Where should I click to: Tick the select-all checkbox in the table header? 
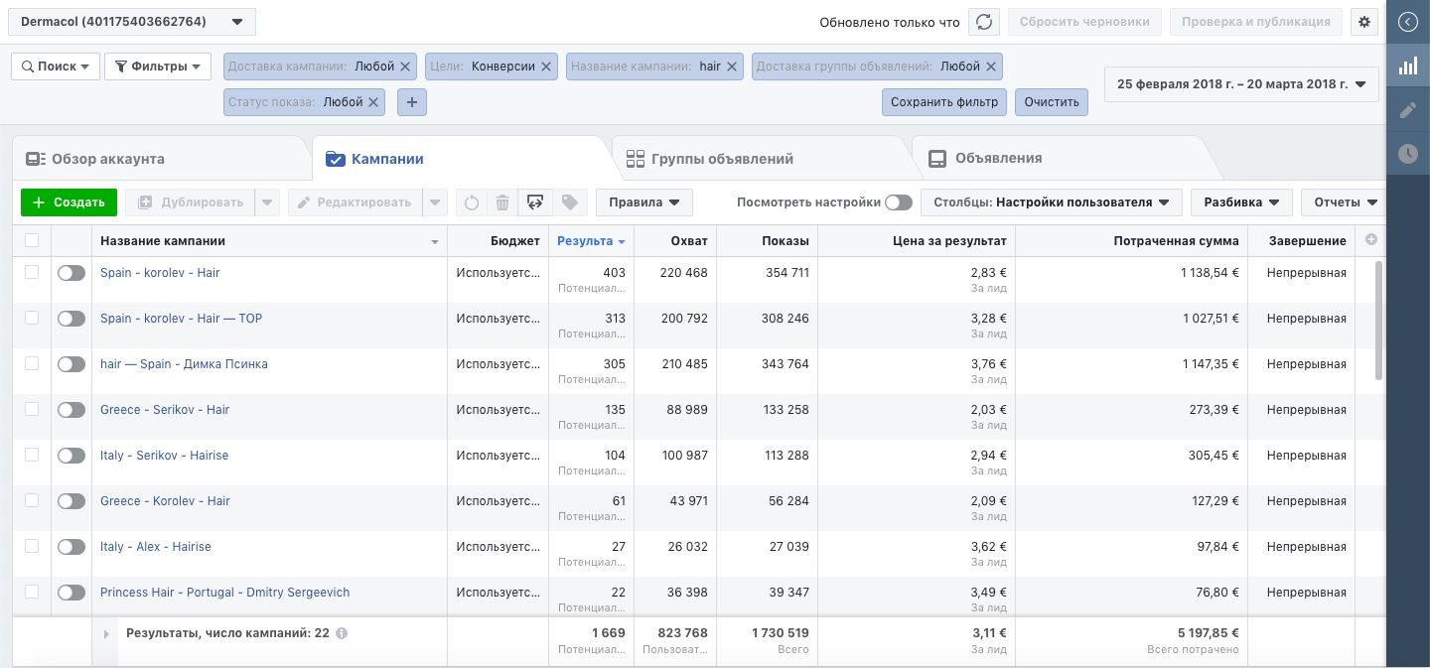[32, 240]
